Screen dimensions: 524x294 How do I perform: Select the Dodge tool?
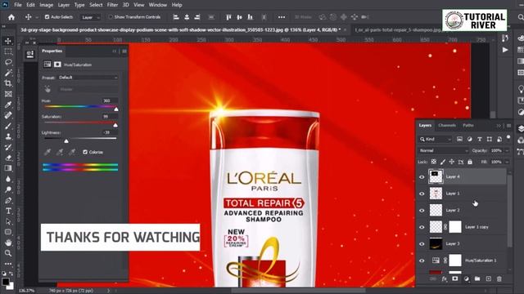click(8, 189)
